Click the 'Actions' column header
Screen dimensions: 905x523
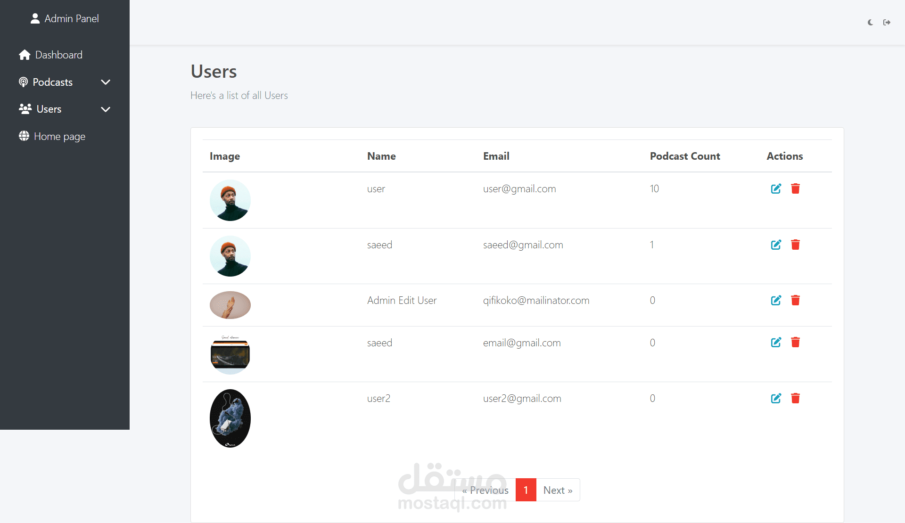pyautogui.click(x=784, y=156)
